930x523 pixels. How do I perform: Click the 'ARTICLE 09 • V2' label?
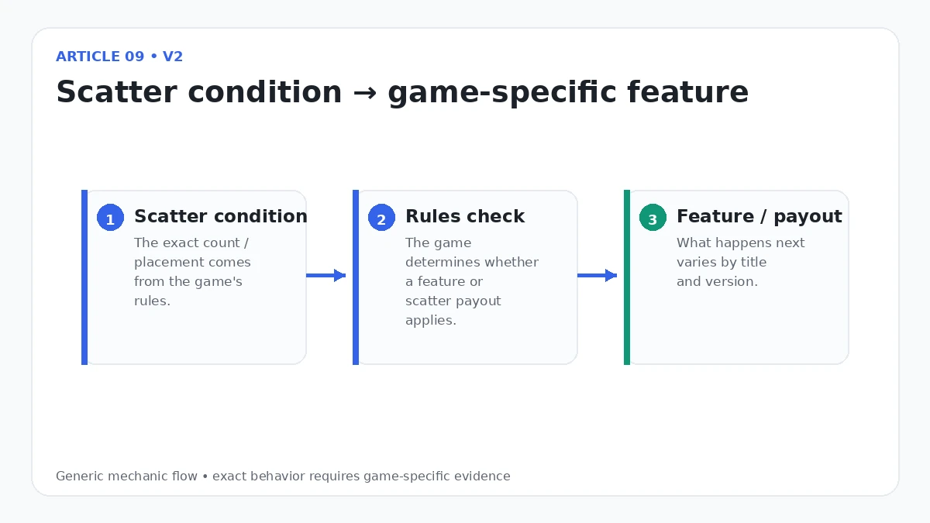pyautogui.click(x=119, y=57)
